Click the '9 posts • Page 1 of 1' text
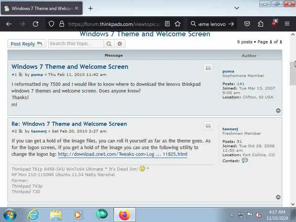The image size is (296, 222). 260,42
